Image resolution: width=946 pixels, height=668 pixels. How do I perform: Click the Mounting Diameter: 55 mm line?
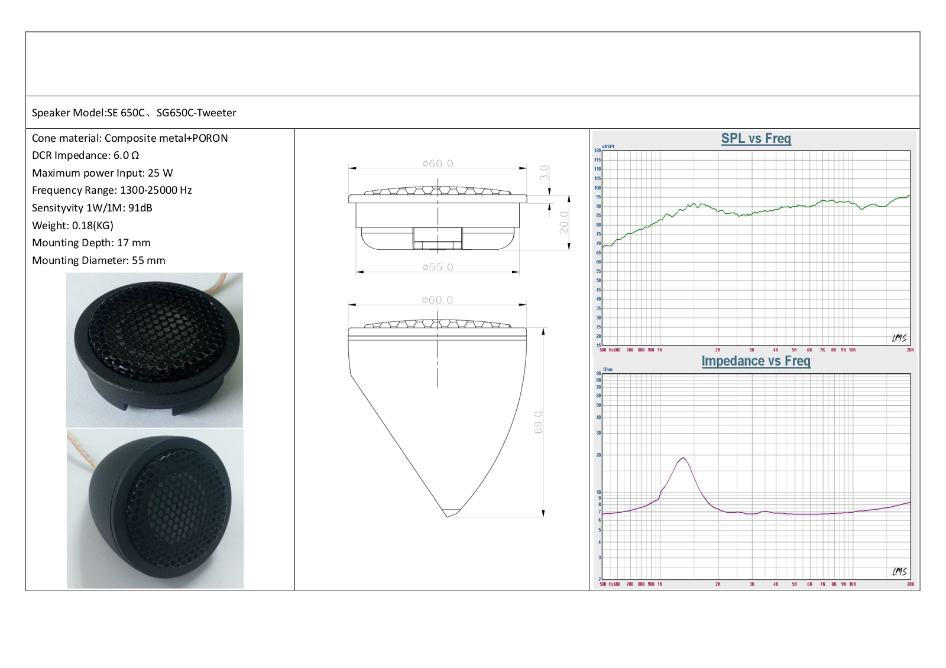pyautogui.click(x=99, y=260)
